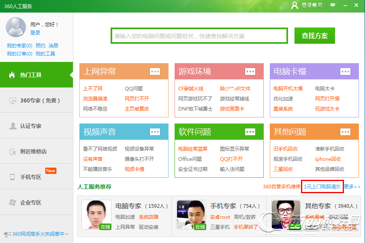Select the 热门工具 sidebar tab
365x243 pixels.
(x=36, y=75)
